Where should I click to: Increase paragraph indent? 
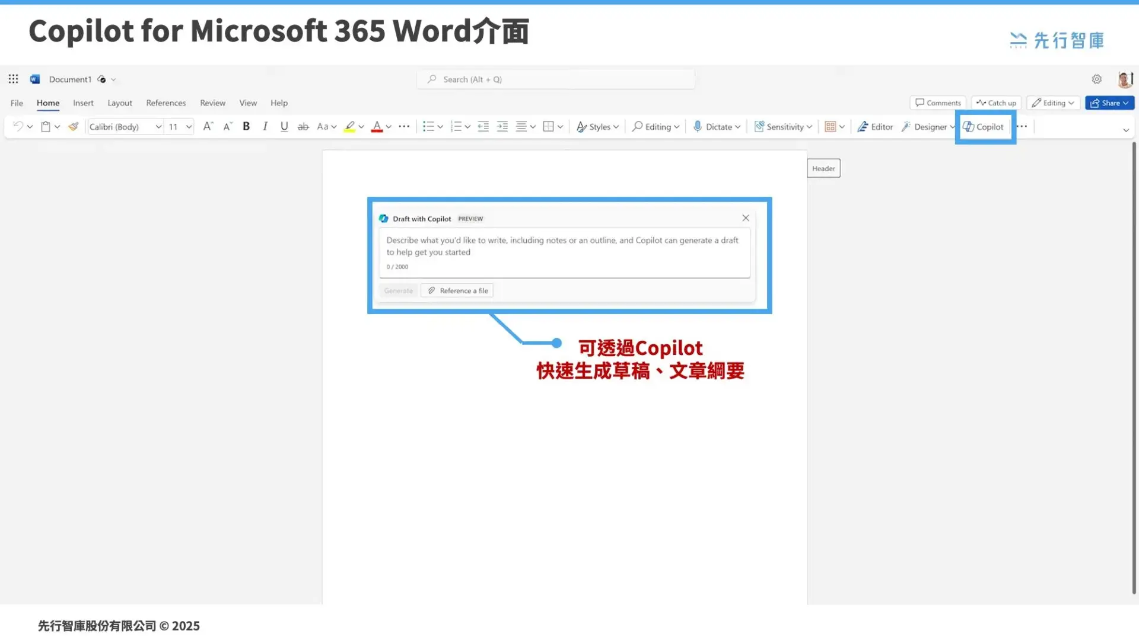502,126
